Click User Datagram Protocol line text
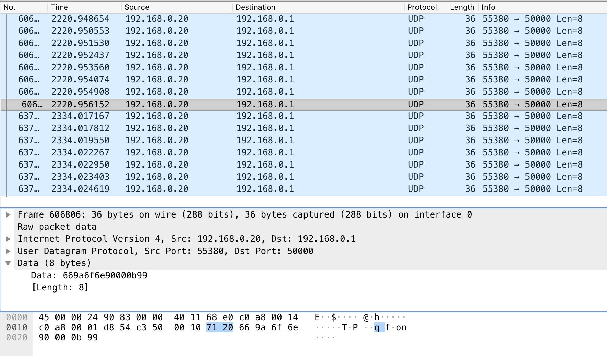Screen dimensions: 607x356 (165, 251)
